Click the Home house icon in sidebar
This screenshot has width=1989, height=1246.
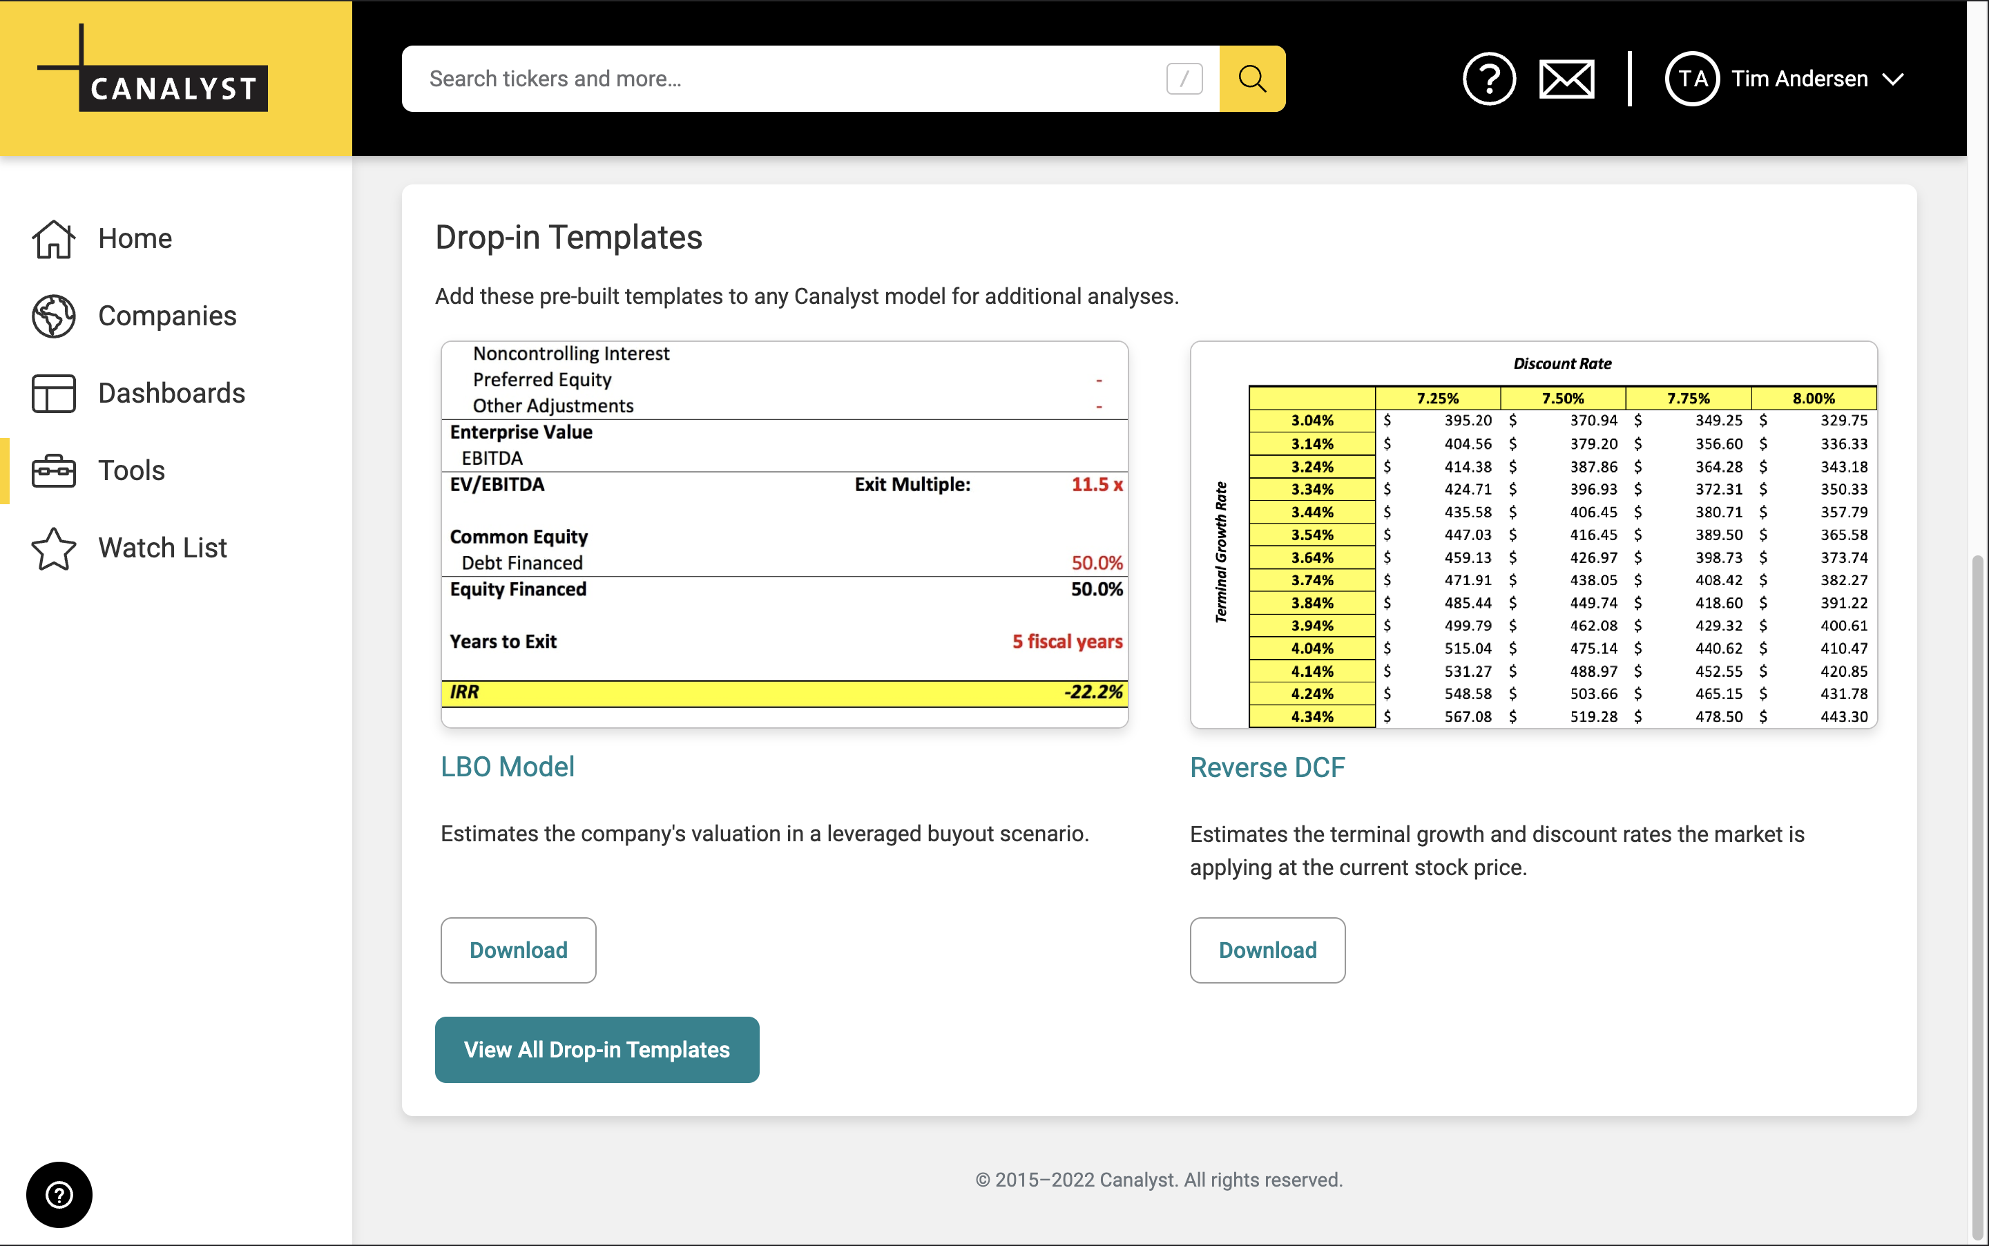coord(54,239)
